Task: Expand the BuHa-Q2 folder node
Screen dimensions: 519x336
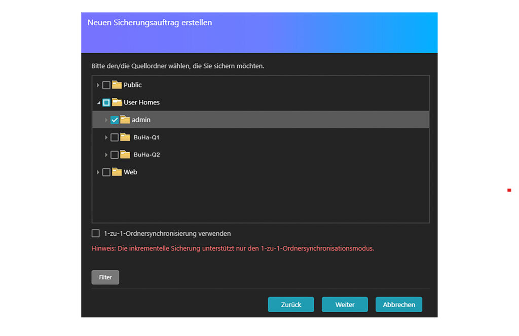Action: (x=106, y=155)
